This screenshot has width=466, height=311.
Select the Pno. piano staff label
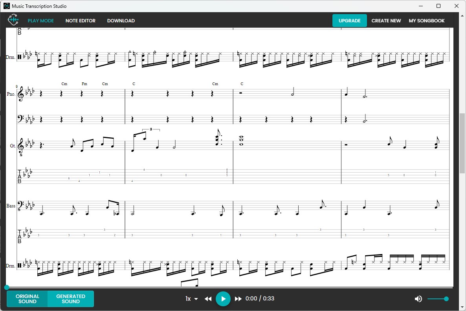point(11,94)
